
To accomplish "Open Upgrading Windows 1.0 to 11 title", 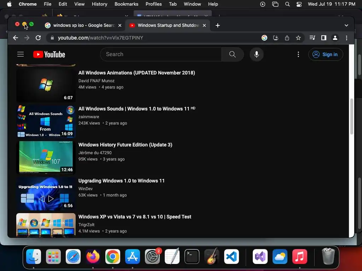I will point(122,181).
